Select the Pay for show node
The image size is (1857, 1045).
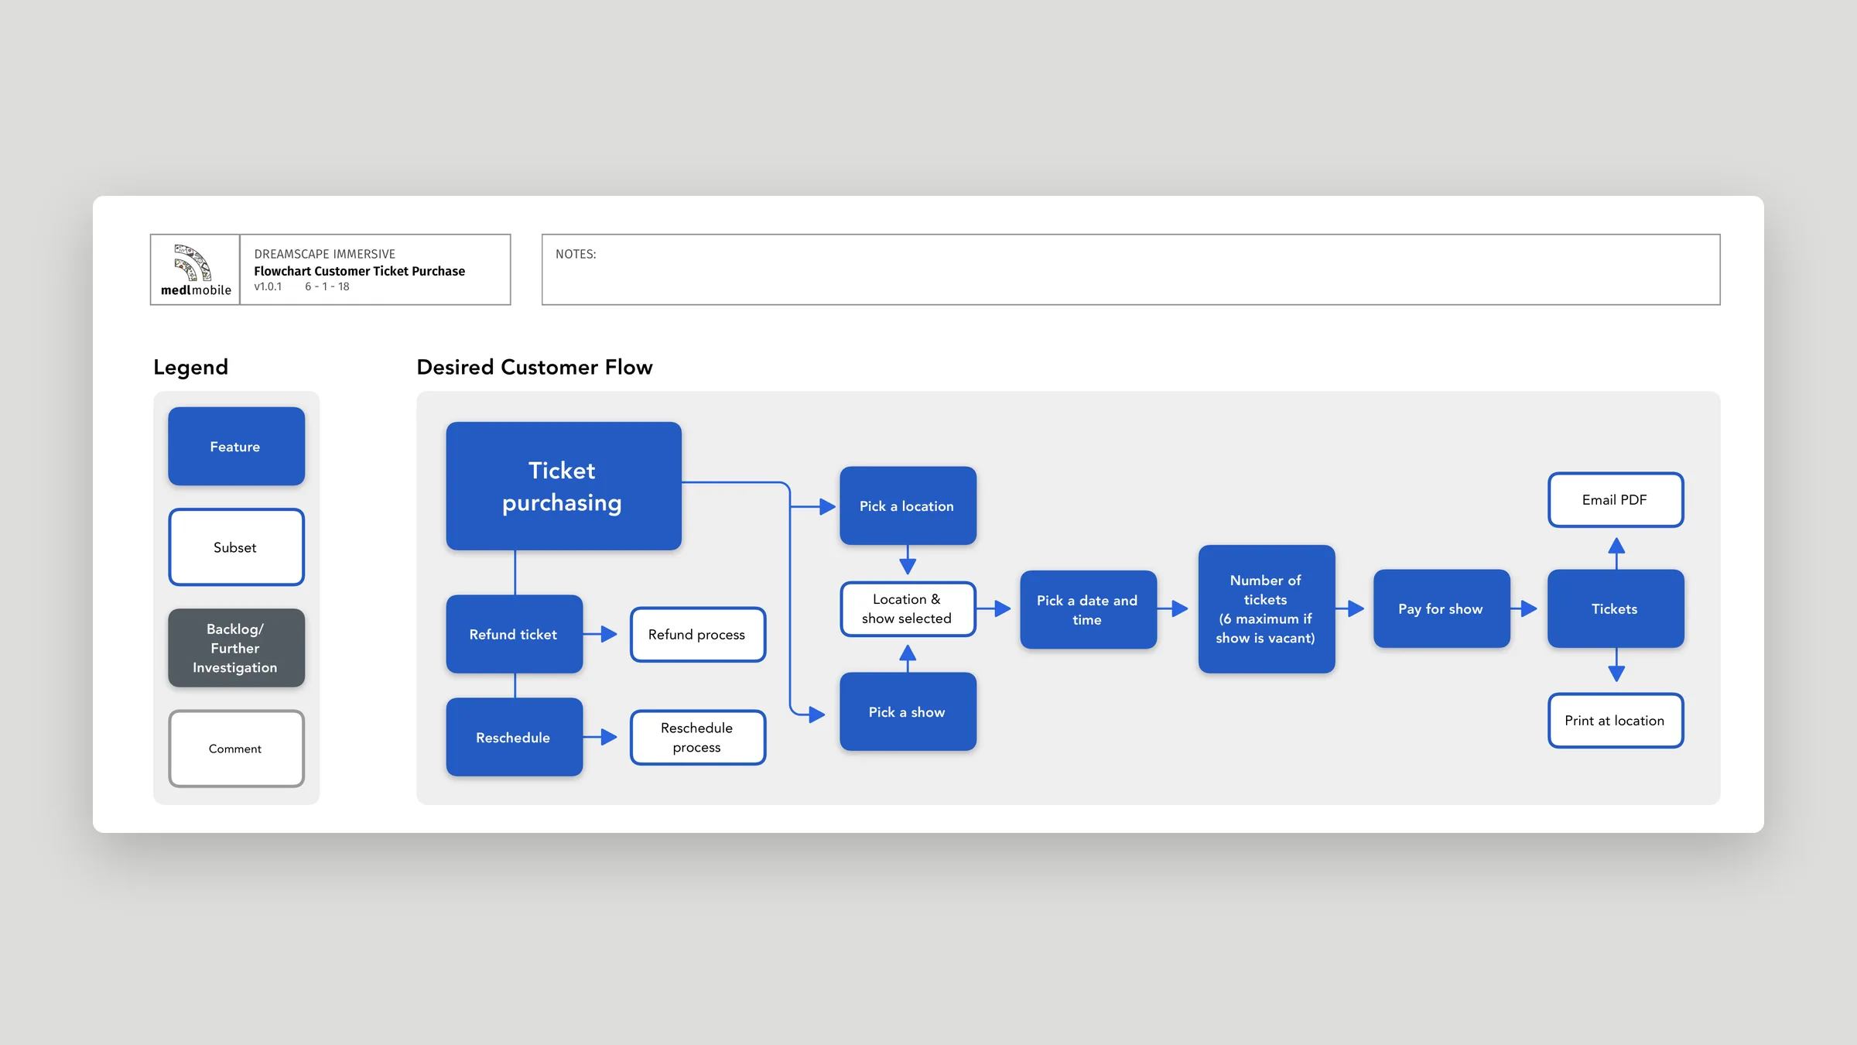(x=1441, y=608)
